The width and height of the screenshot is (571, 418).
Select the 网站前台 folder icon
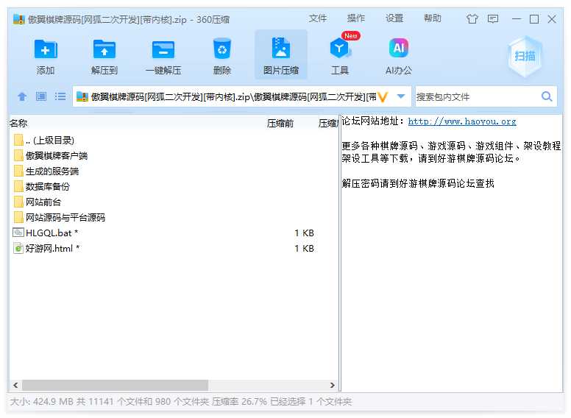point(18,202)
